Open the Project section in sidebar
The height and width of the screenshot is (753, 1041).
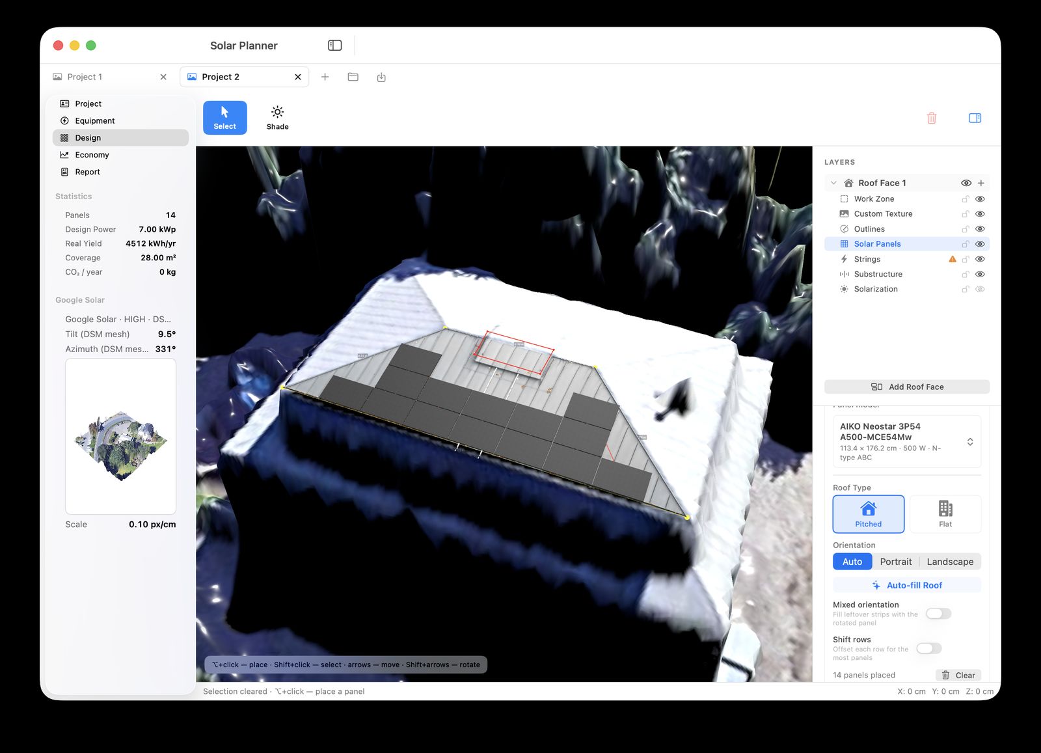coord(120,103)
